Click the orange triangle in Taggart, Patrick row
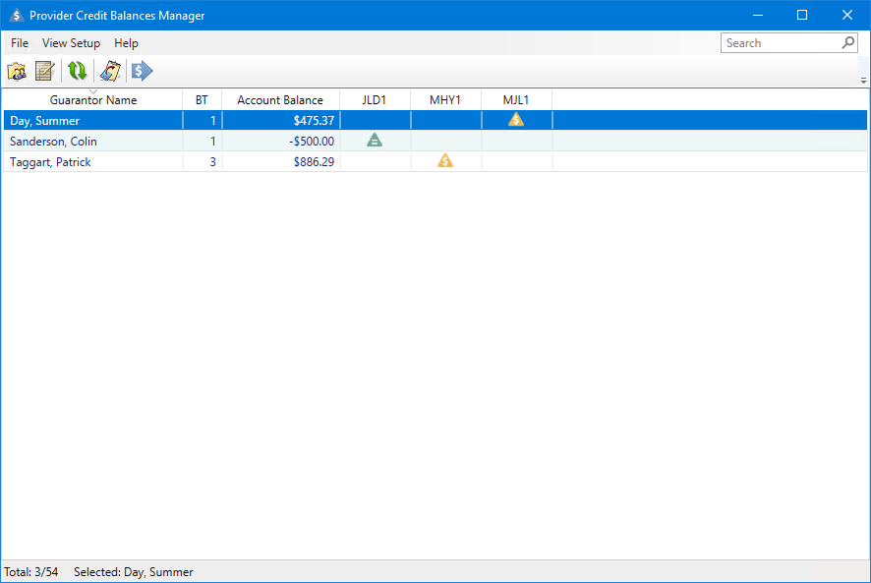This screenshot has height=583, width=871. (x=445, y=161)
